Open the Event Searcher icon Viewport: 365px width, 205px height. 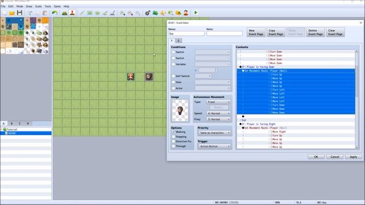tap(171, 13)
